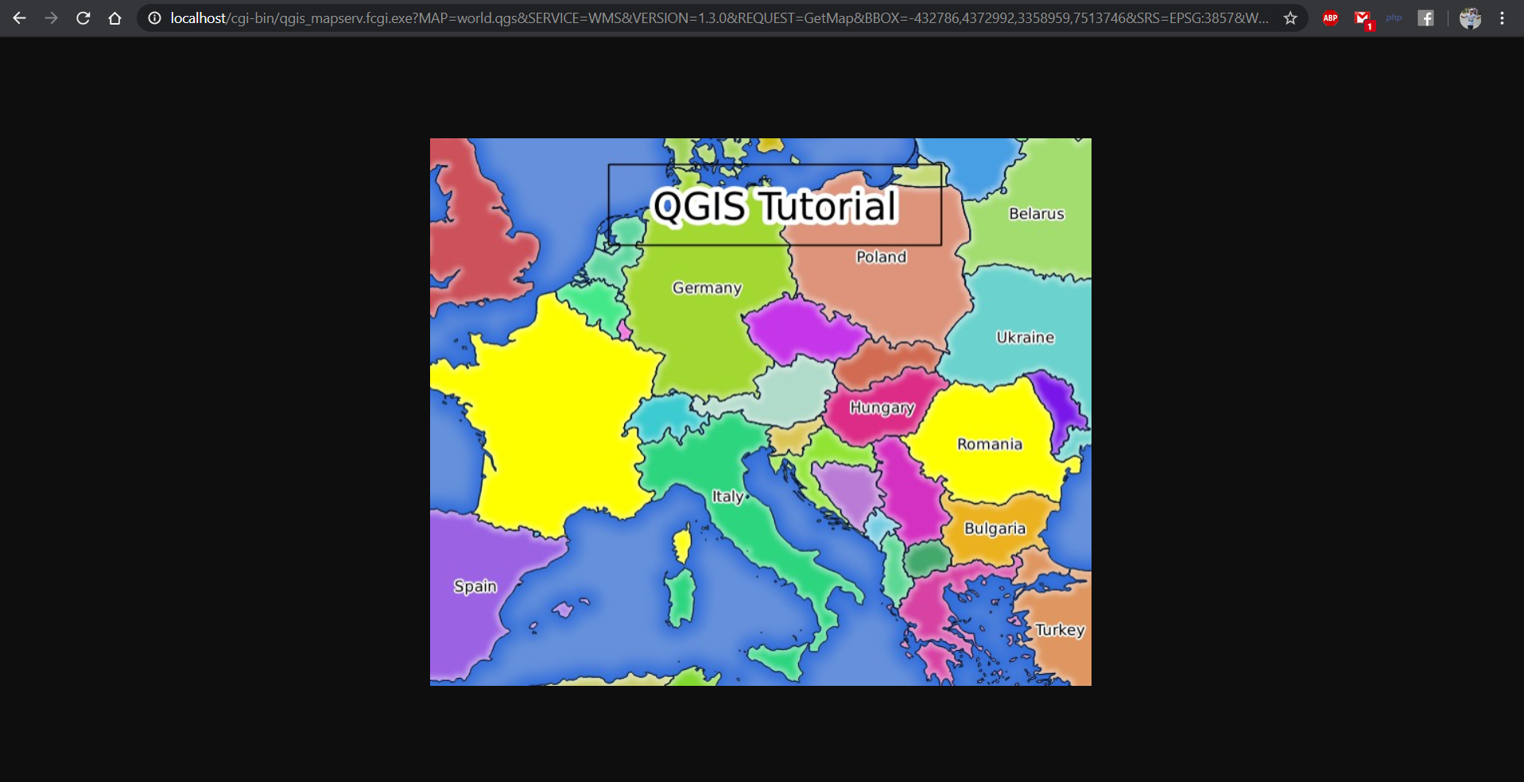Click the Germany label on the map
Image resolution: width=1524 pixels, height=782 pixels.
tap(707, 288)
